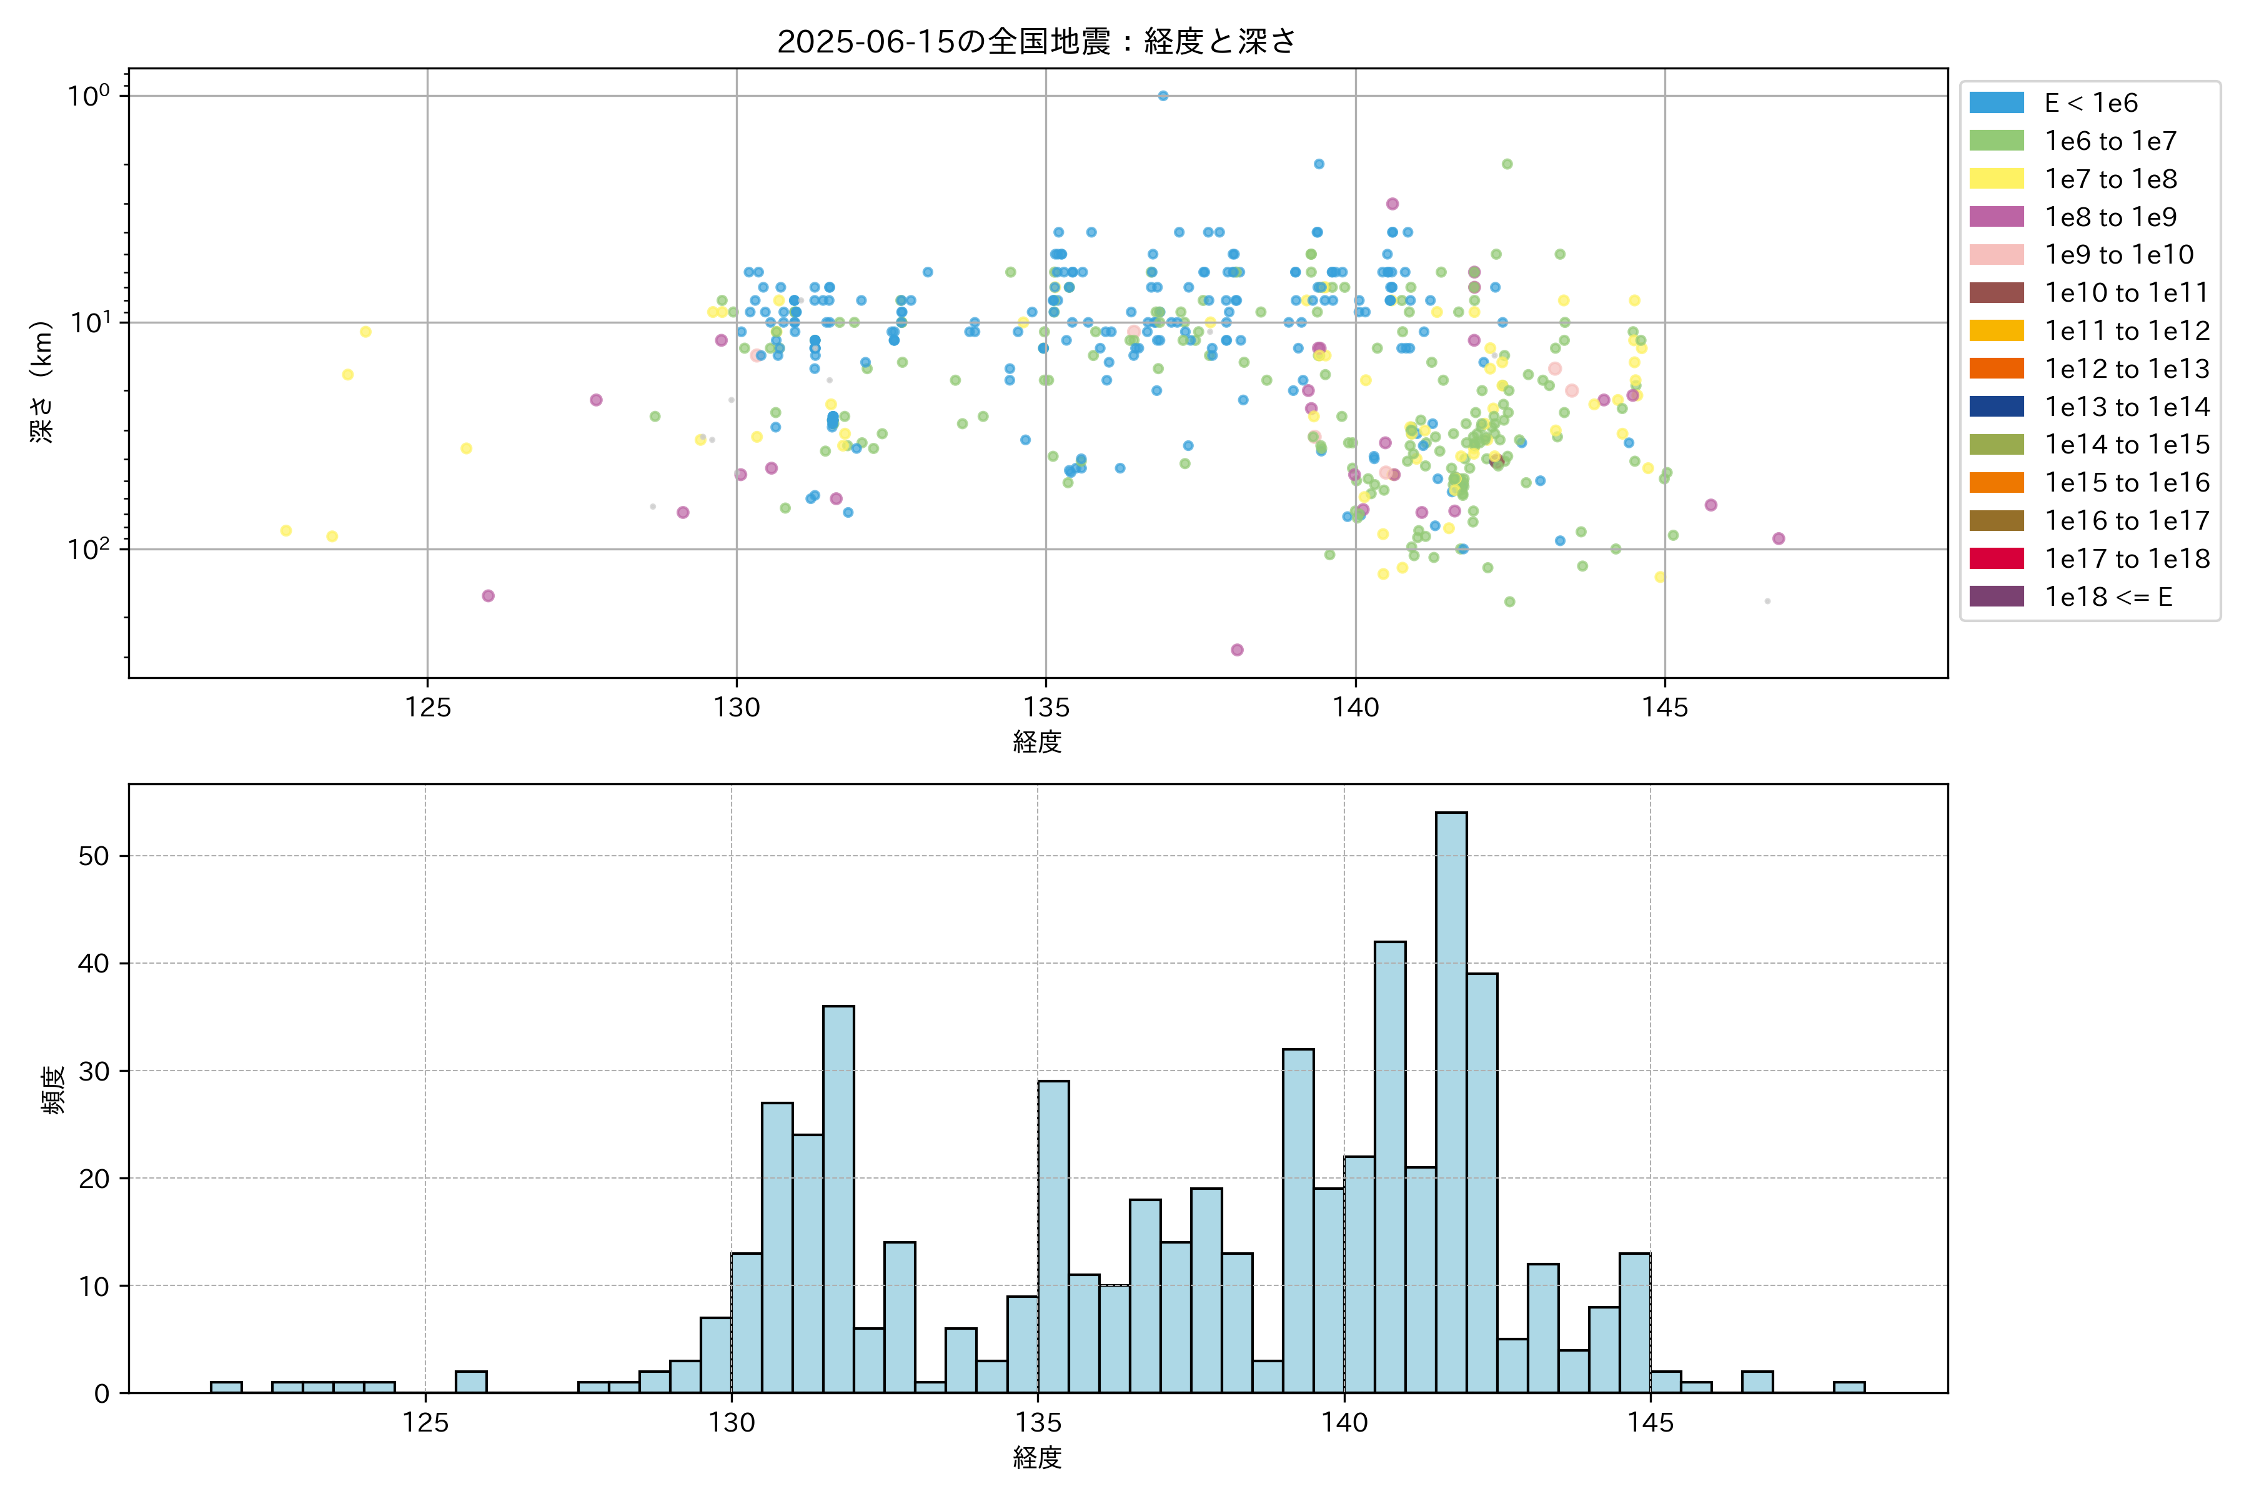The image size is (2249, 1499).
Task: Click the green 1e6 to 1e7 swatch
Action: [x=1997, y=141]
